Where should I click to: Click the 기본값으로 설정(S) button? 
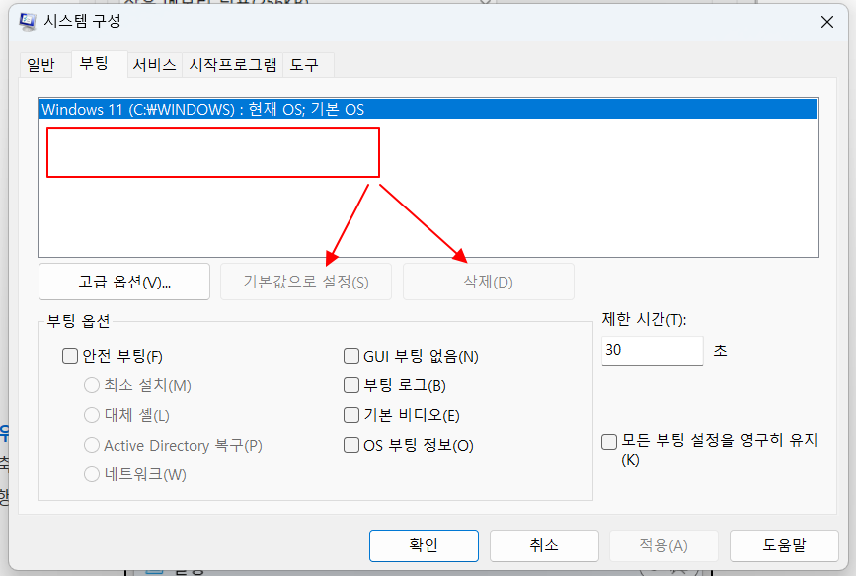point(306,282)
